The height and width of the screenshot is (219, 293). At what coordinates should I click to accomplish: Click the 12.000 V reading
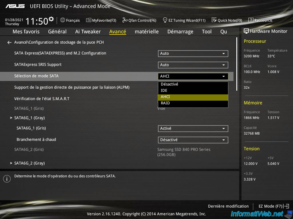point(251,163)
